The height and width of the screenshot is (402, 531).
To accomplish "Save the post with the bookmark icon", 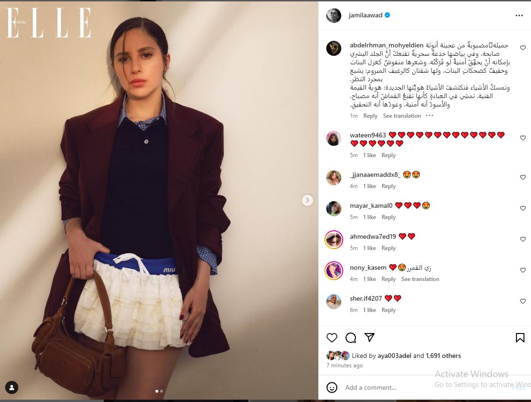I will point(520,337).
